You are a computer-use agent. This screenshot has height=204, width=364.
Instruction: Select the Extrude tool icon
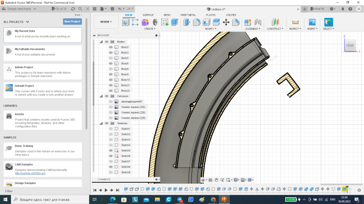click(x=175, y=22)
